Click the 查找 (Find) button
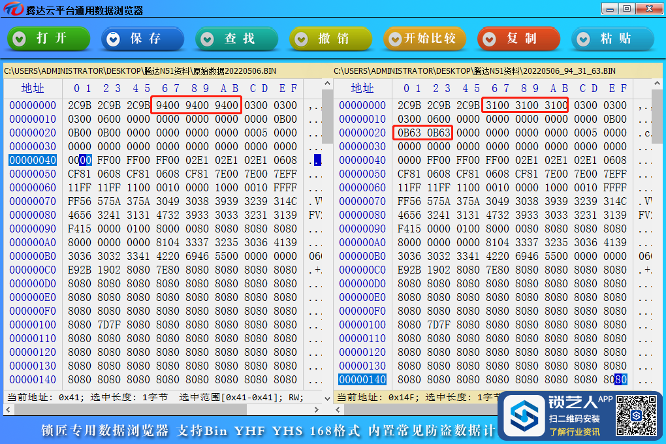The image size is (666, 444). [236, 39]
